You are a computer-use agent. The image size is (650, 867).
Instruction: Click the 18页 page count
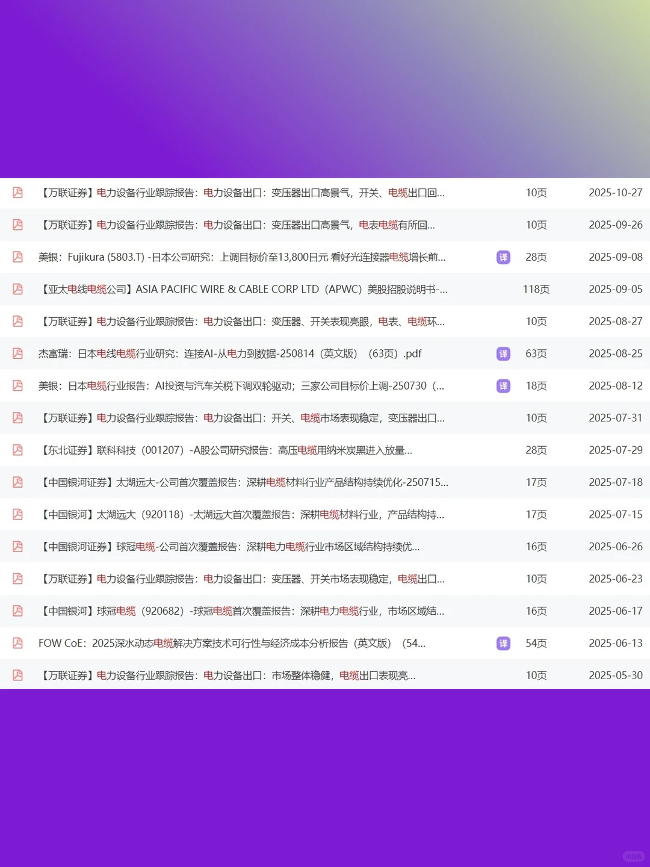click(536, 386)
